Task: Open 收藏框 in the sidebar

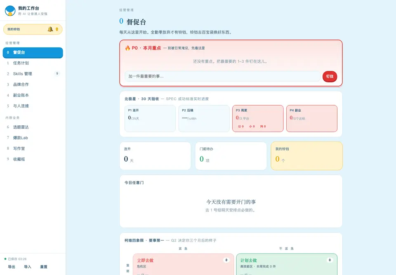Action: point(33,159)
